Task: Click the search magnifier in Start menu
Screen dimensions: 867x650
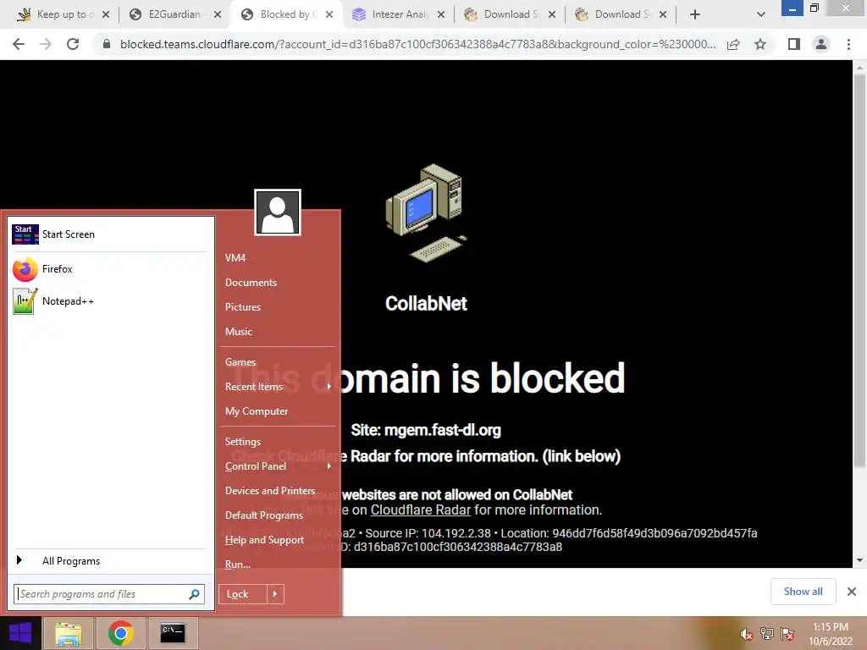Action: point(194,594)
